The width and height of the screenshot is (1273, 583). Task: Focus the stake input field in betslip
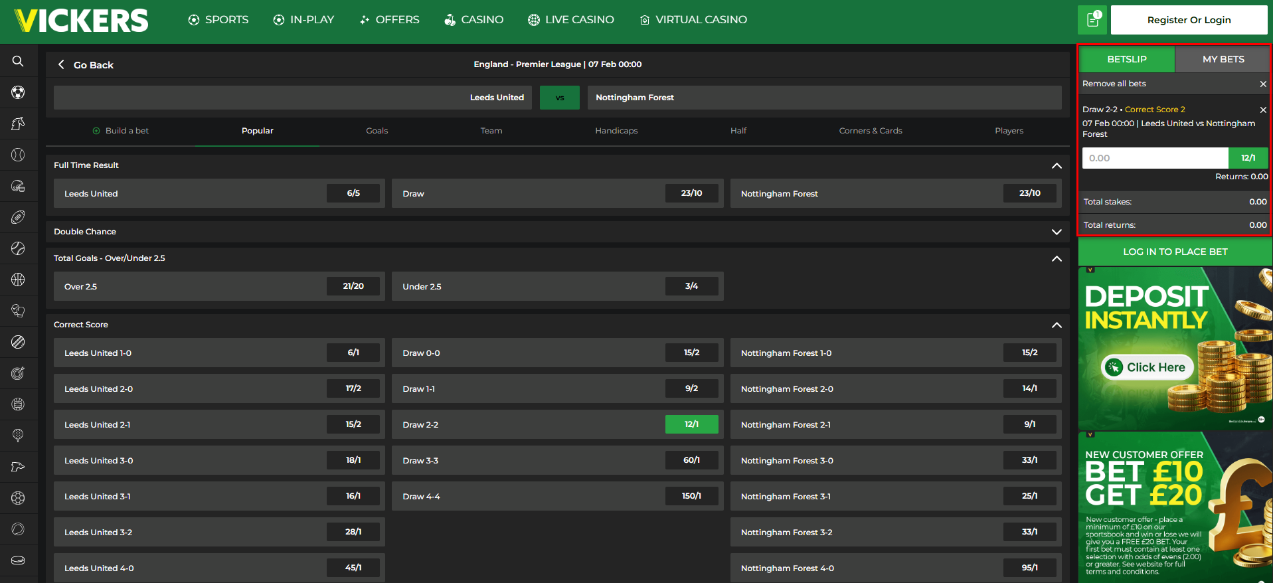[x=1155, y=158]
